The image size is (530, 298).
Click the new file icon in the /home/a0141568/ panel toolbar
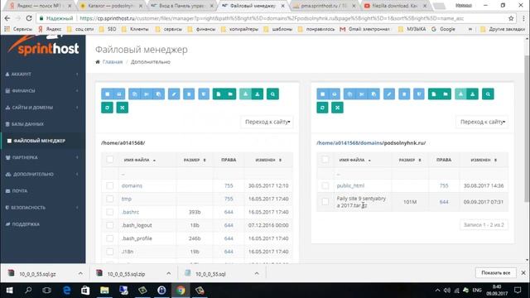coord(219,94)
